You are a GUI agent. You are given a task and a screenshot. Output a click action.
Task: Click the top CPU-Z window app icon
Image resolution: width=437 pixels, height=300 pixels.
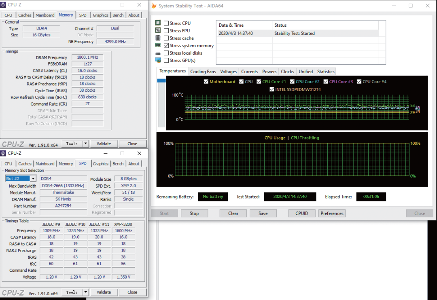click(x=3, y=5)
